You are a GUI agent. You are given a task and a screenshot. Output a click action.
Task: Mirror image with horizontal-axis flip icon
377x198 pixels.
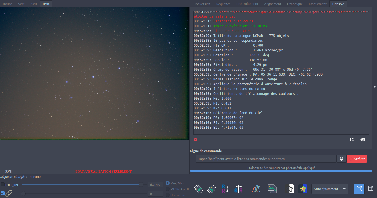pyautogui.click(x=225, y=189)
